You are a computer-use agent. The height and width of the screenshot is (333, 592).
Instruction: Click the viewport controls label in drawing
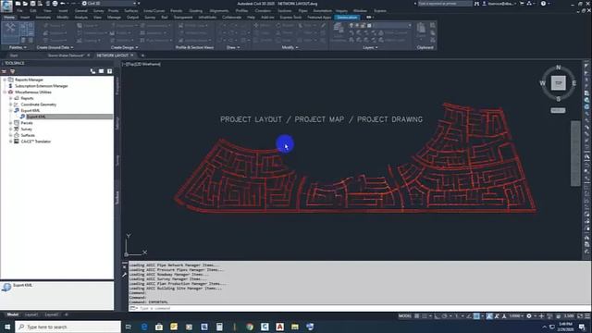point(142,64)
